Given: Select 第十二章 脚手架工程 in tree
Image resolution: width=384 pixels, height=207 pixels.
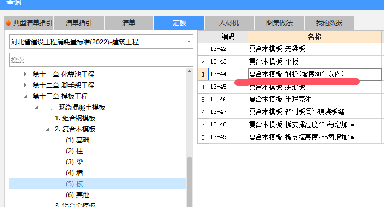Looking at the screenshot, I should click(64, 85).
